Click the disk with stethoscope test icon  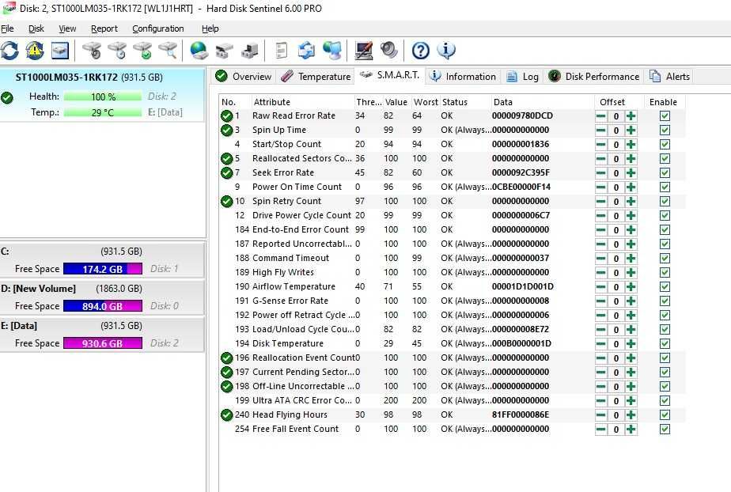tap(92, 51)
